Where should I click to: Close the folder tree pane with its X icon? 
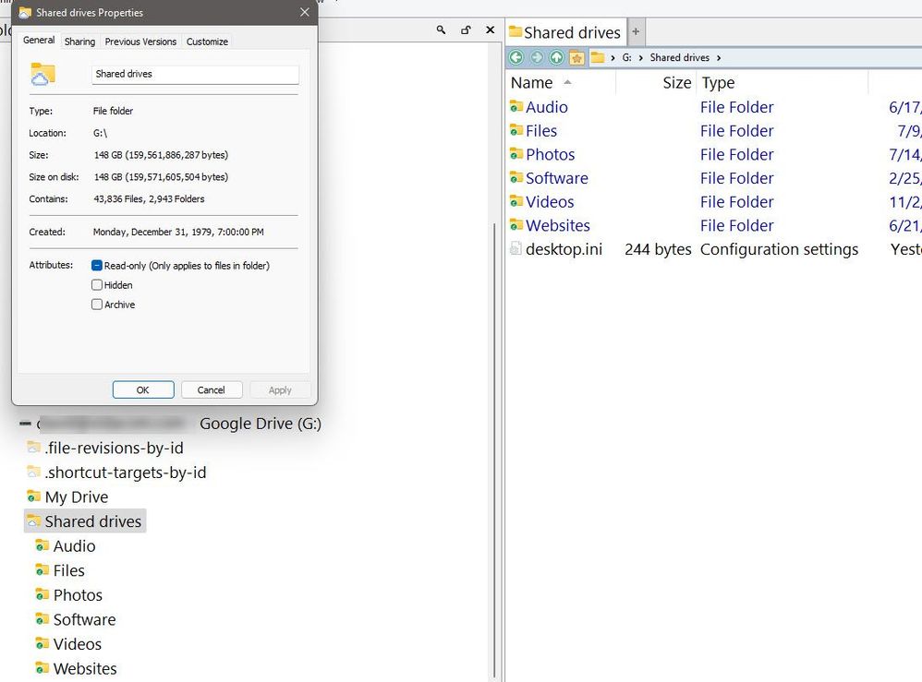tap(490, 30)
